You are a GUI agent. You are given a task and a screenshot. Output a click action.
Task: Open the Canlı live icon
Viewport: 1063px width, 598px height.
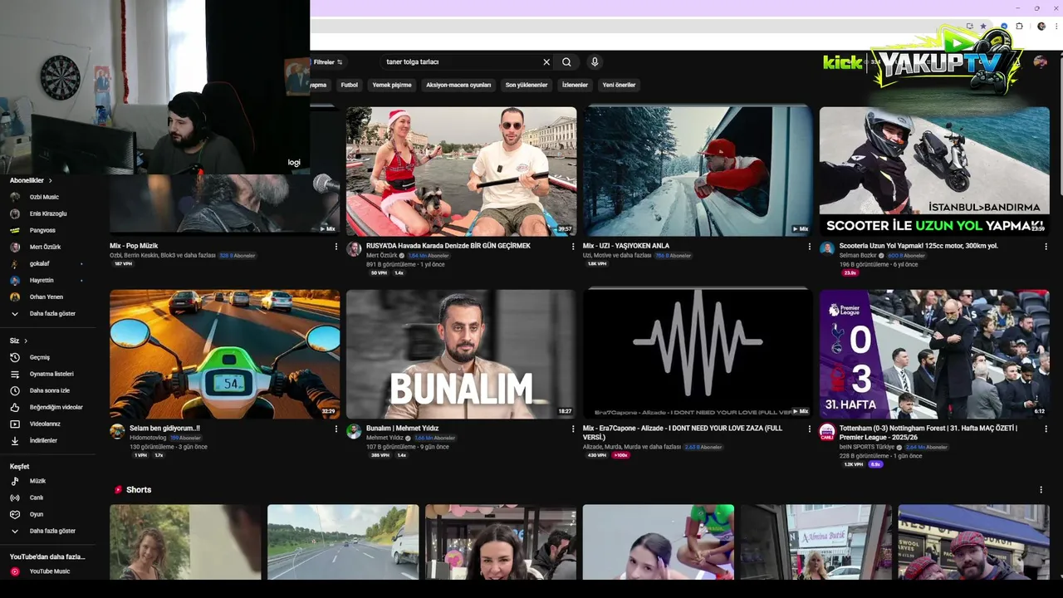pos(14,498)
